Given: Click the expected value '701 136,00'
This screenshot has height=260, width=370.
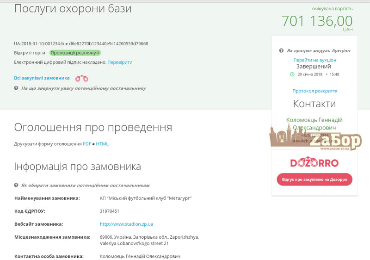Looking at the screenshot, I should 317,21.
